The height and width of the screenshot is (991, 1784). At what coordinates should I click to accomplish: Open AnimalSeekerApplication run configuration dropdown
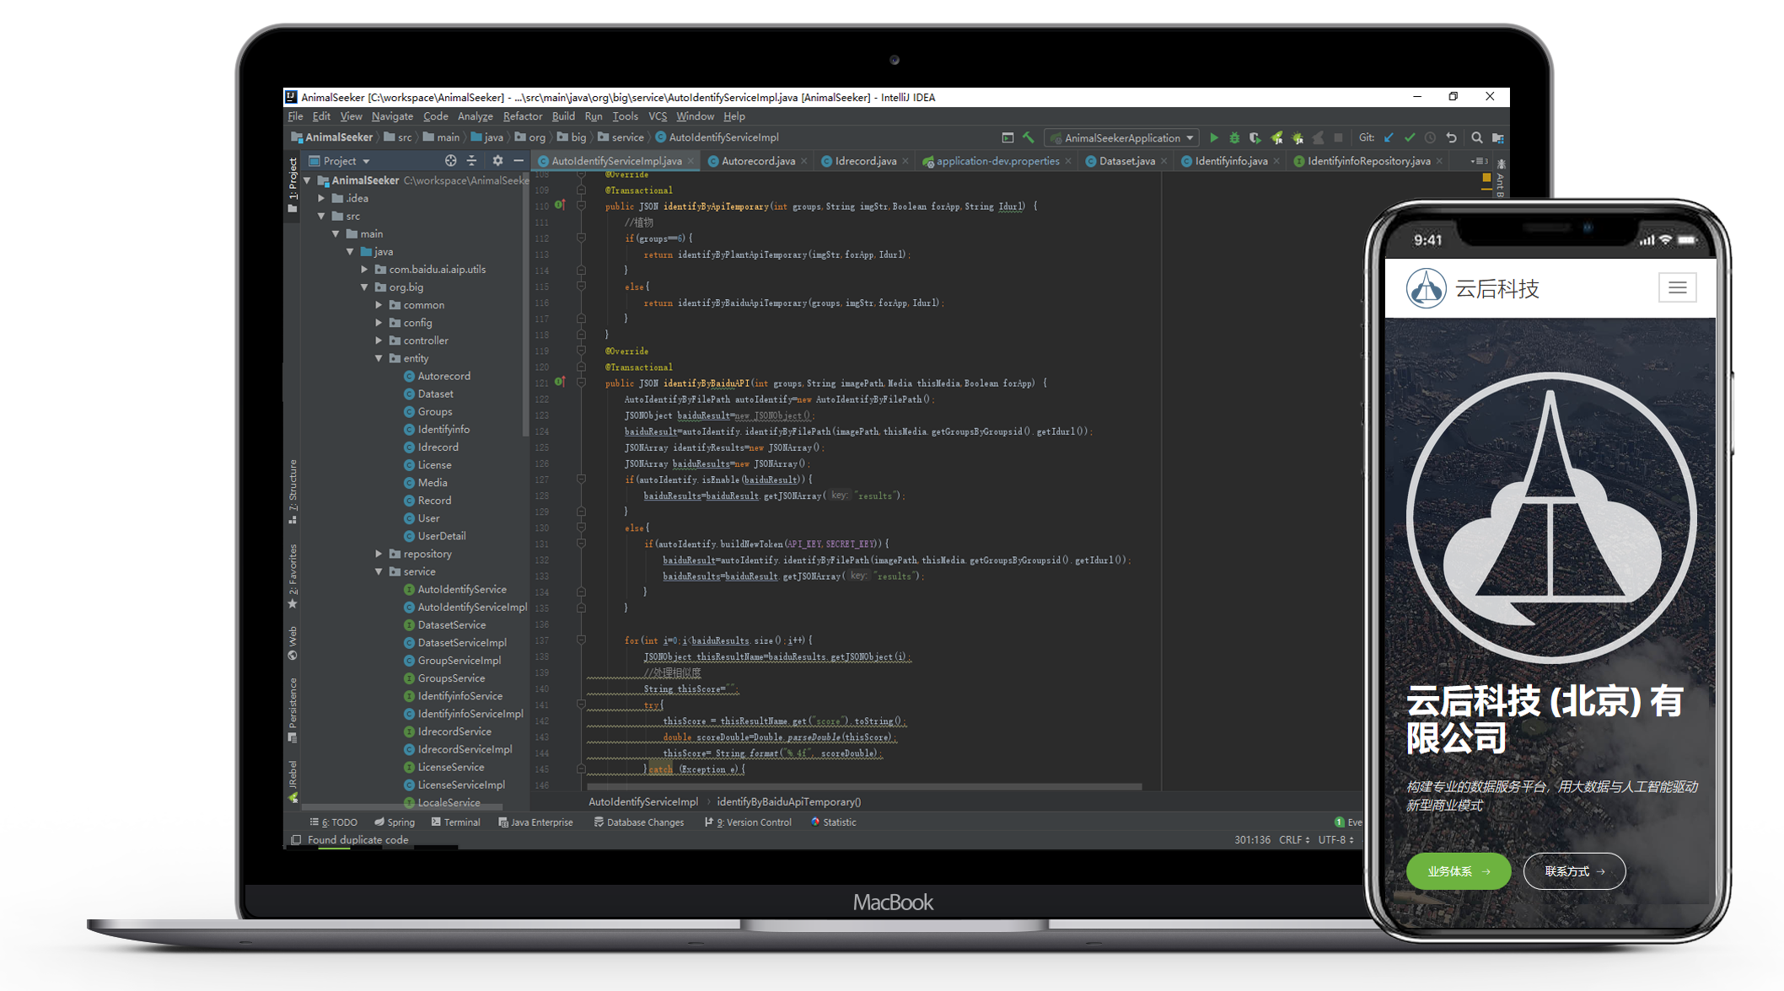pos(1121,137)
